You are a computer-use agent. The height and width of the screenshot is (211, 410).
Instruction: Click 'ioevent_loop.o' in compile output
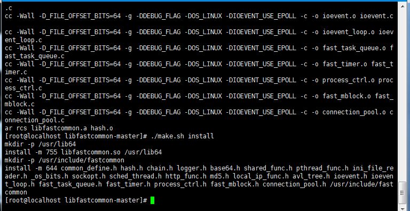348,32
